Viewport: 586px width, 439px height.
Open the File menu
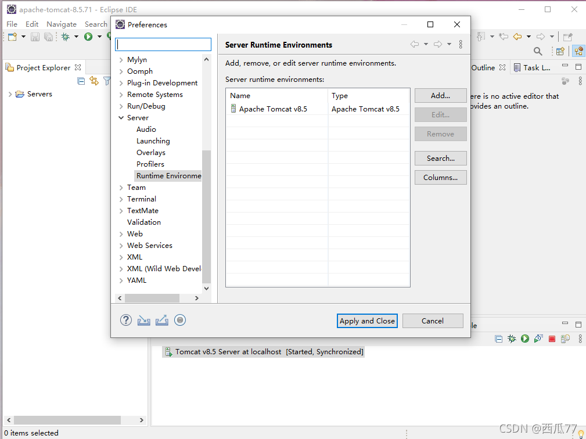coord(12,24)
